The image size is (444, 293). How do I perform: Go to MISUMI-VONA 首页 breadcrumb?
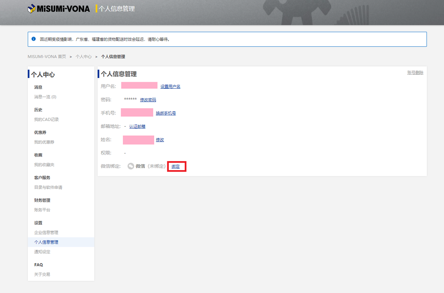pos(47,57)
